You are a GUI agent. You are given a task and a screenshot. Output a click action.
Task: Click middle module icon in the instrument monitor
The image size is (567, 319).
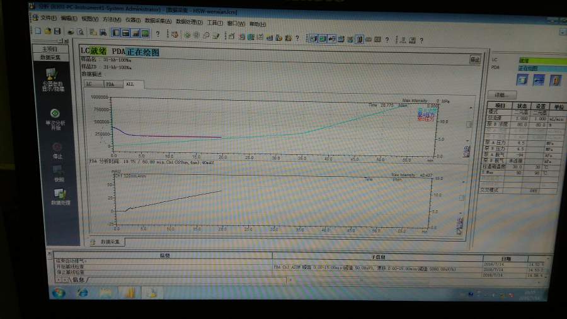click(x=539, y=80)
